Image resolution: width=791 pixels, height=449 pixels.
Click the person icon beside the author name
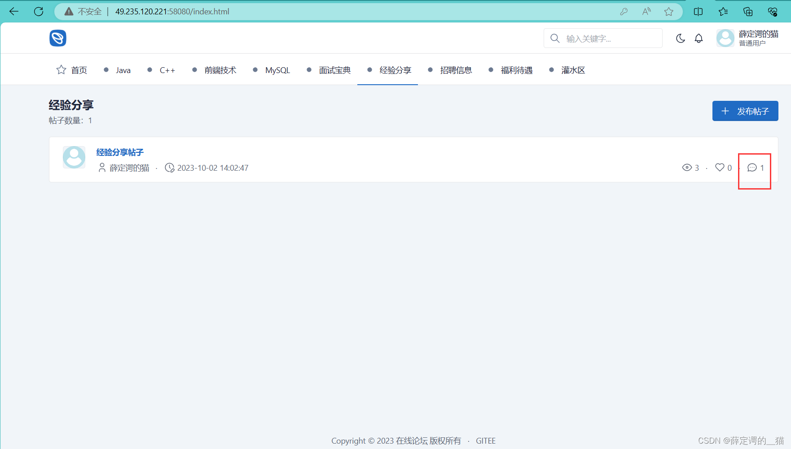pos(102,168)
